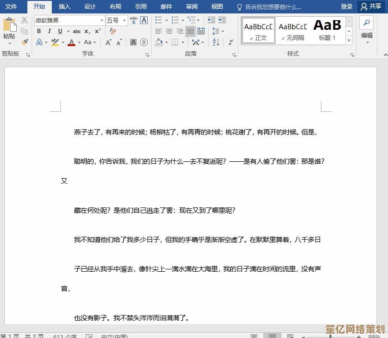Toggle Underline formatting

point(60,31)
